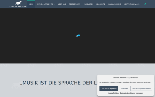This screenshot has height=97, width=155.
Task: Open the ÜBER UNS page
Action: pos(62,4)
